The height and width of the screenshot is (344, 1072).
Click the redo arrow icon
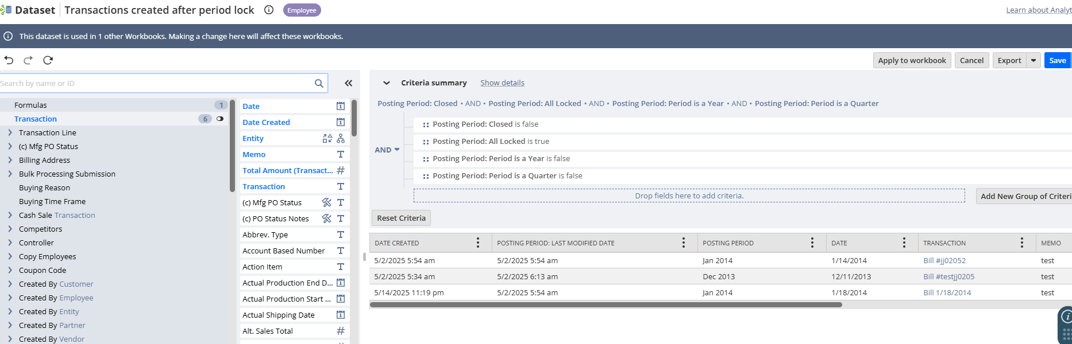click(28, 60)
